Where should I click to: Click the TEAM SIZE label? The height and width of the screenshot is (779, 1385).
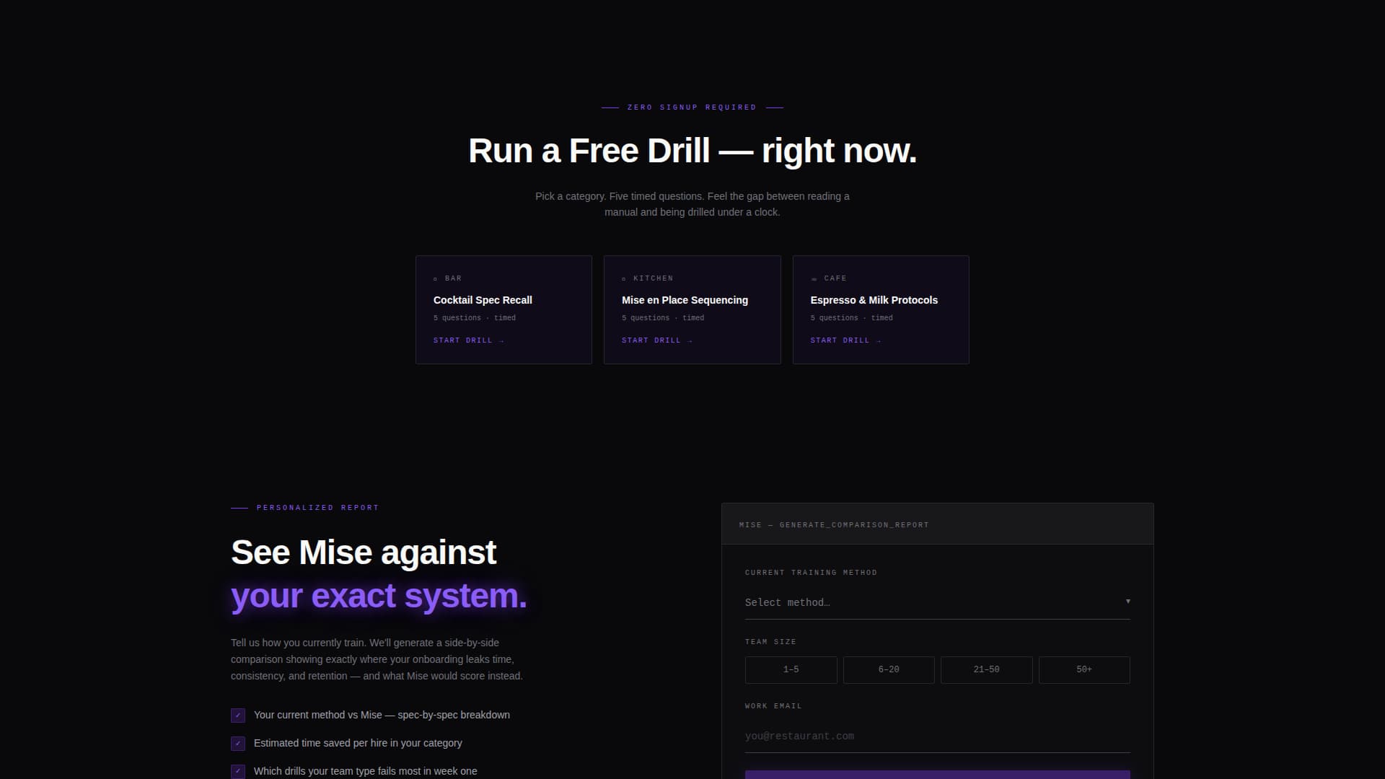[770, 642]
